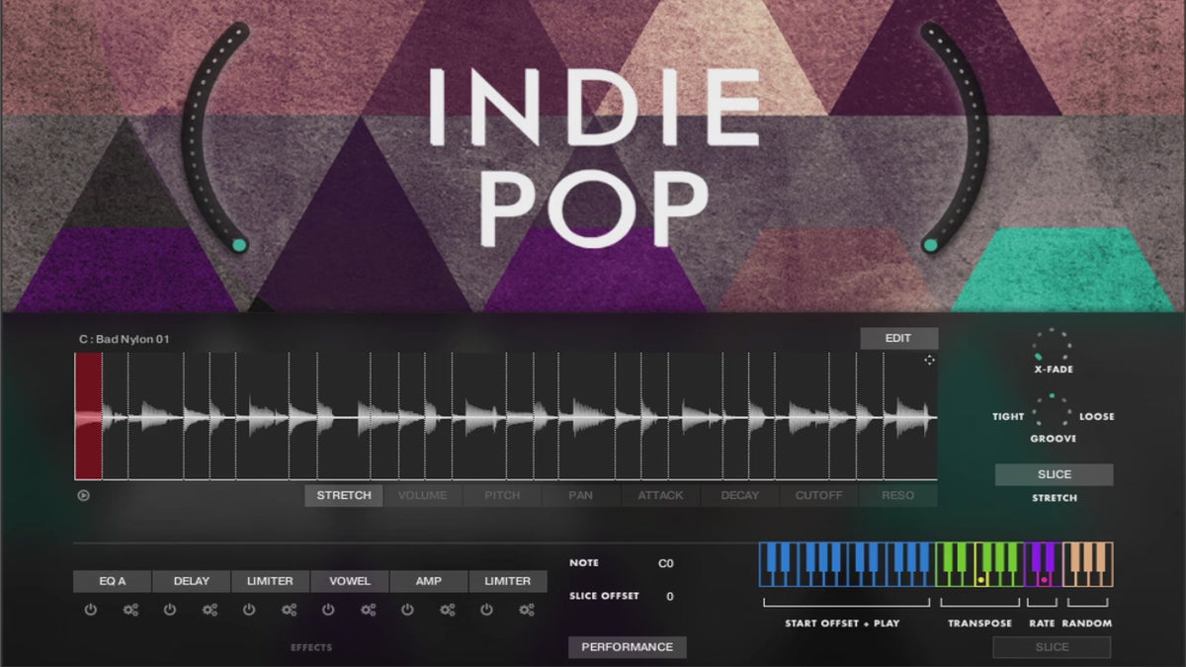Open the Delay effect settings icon
Screen dimensions: 1186x667
tap(210, 611)
